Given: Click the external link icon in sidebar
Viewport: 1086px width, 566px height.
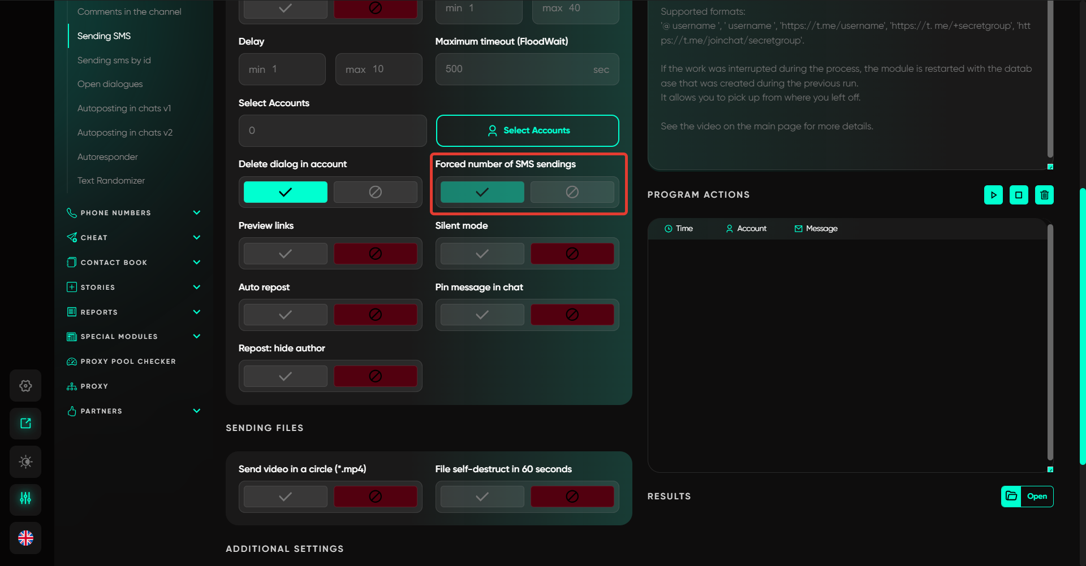Looking at the screenshot, I should pos(25,423).
